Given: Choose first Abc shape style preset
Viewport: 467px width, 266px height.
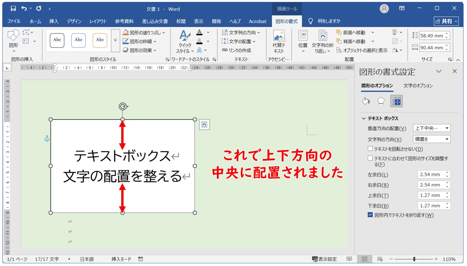Looking at the screenshot, I should [57, 40].
